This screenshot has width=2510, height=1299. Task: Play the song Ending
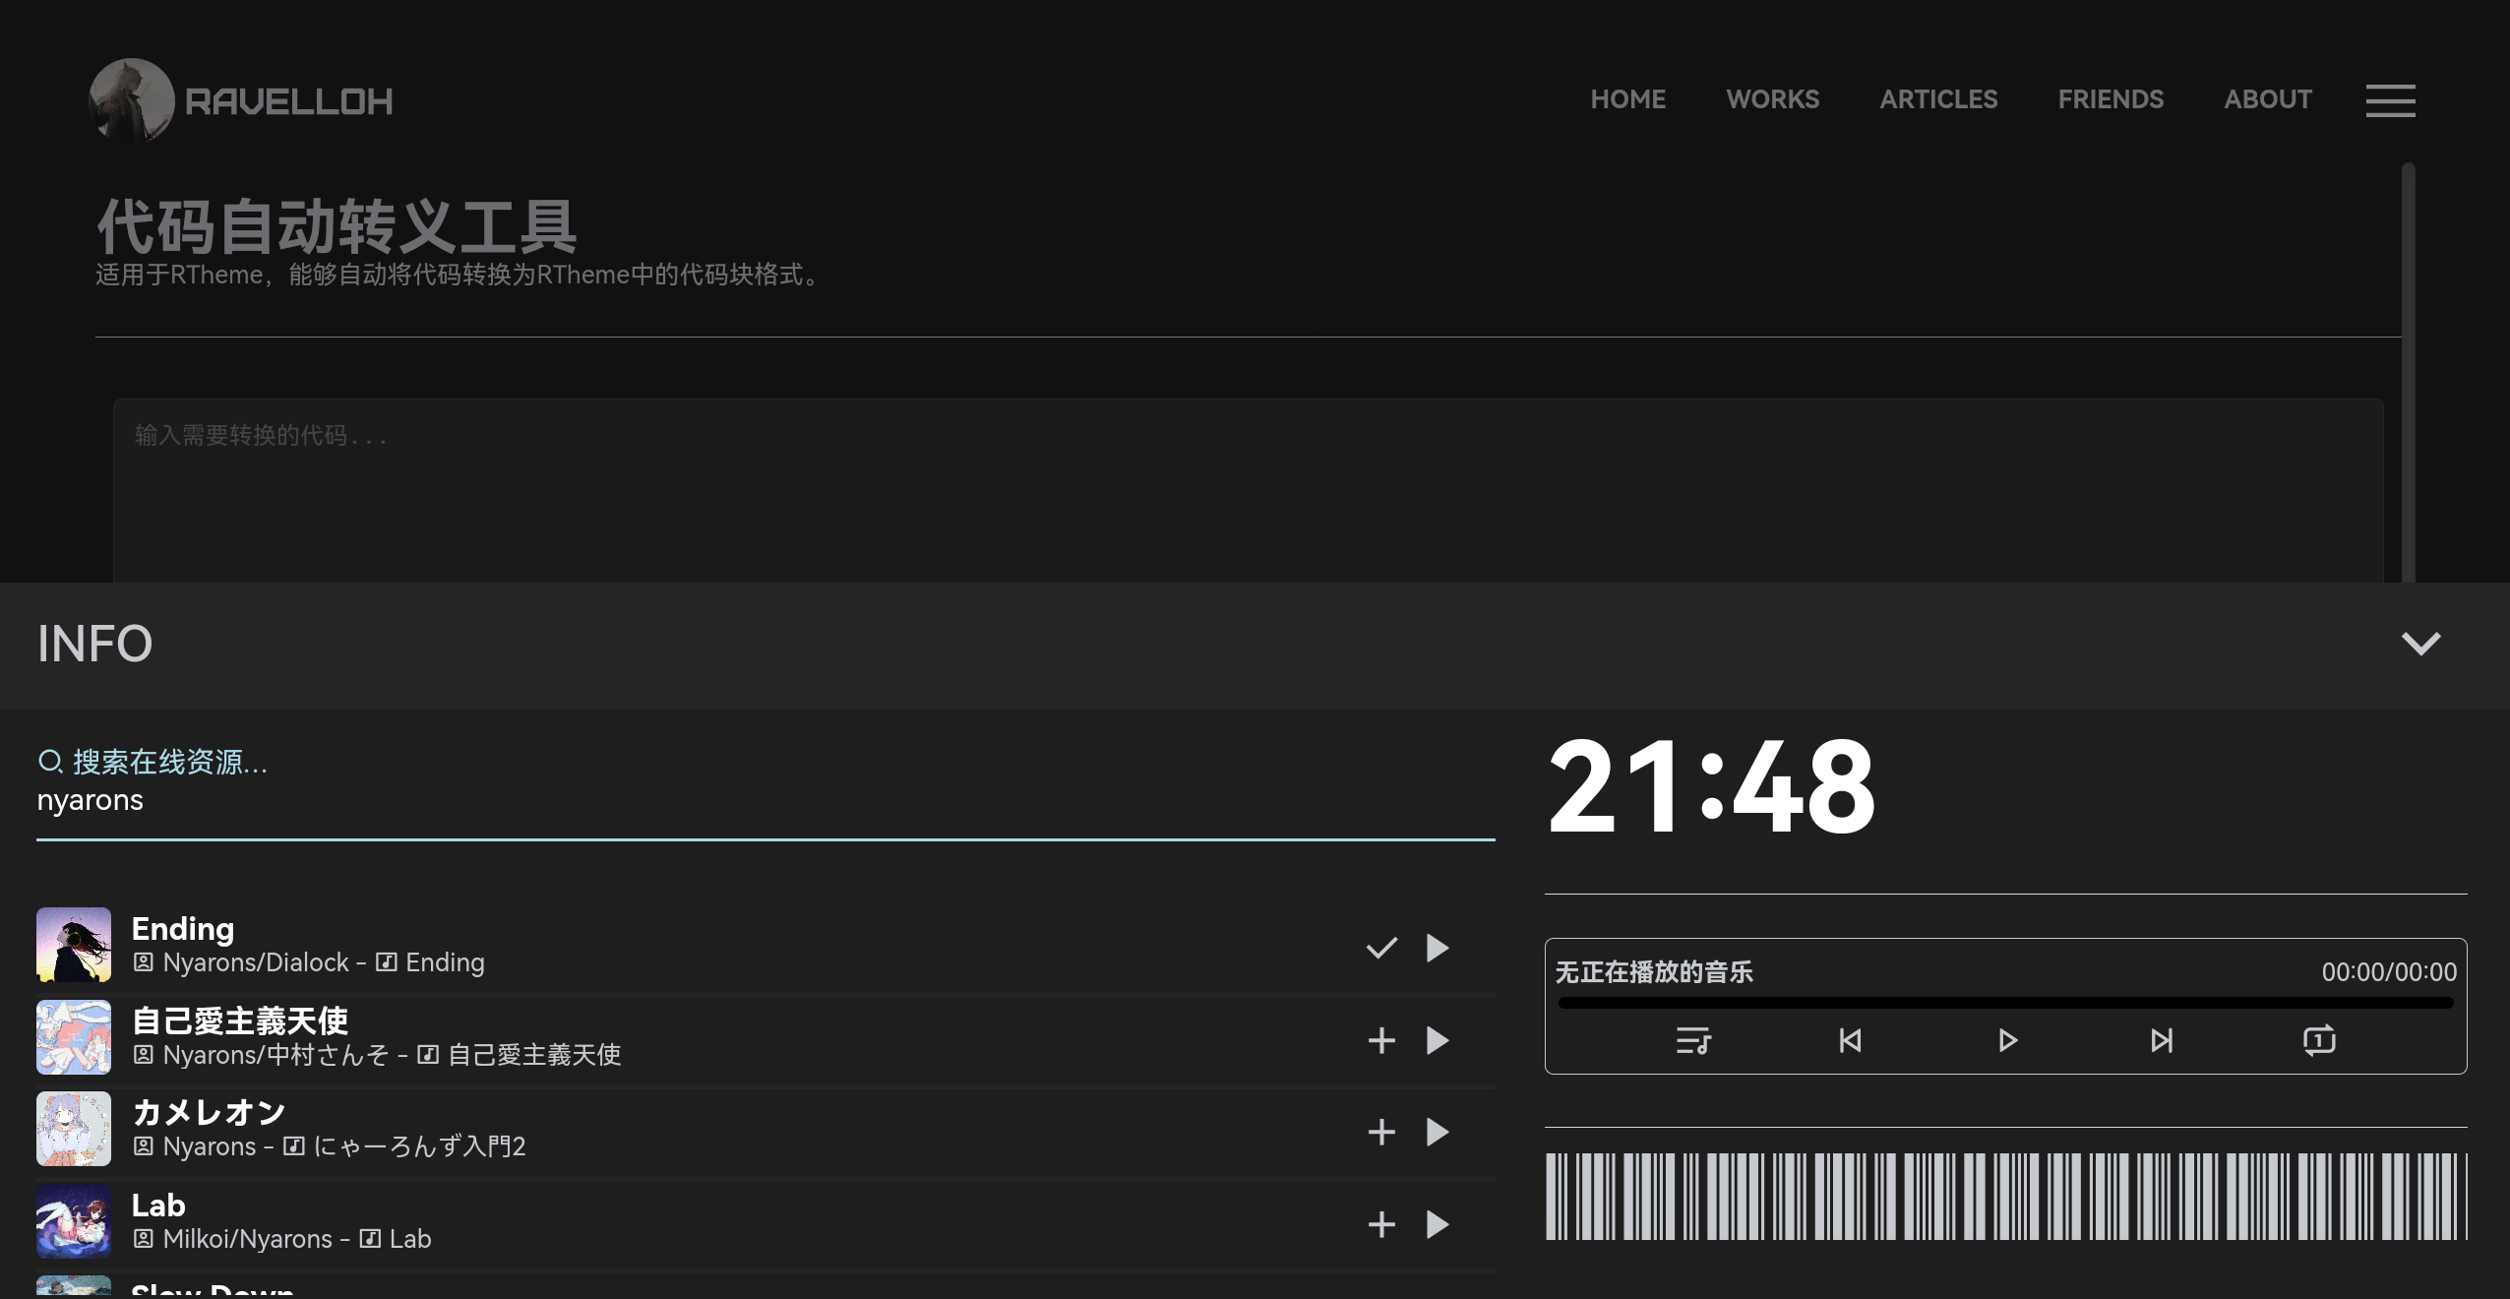[x=1438, y=948]
